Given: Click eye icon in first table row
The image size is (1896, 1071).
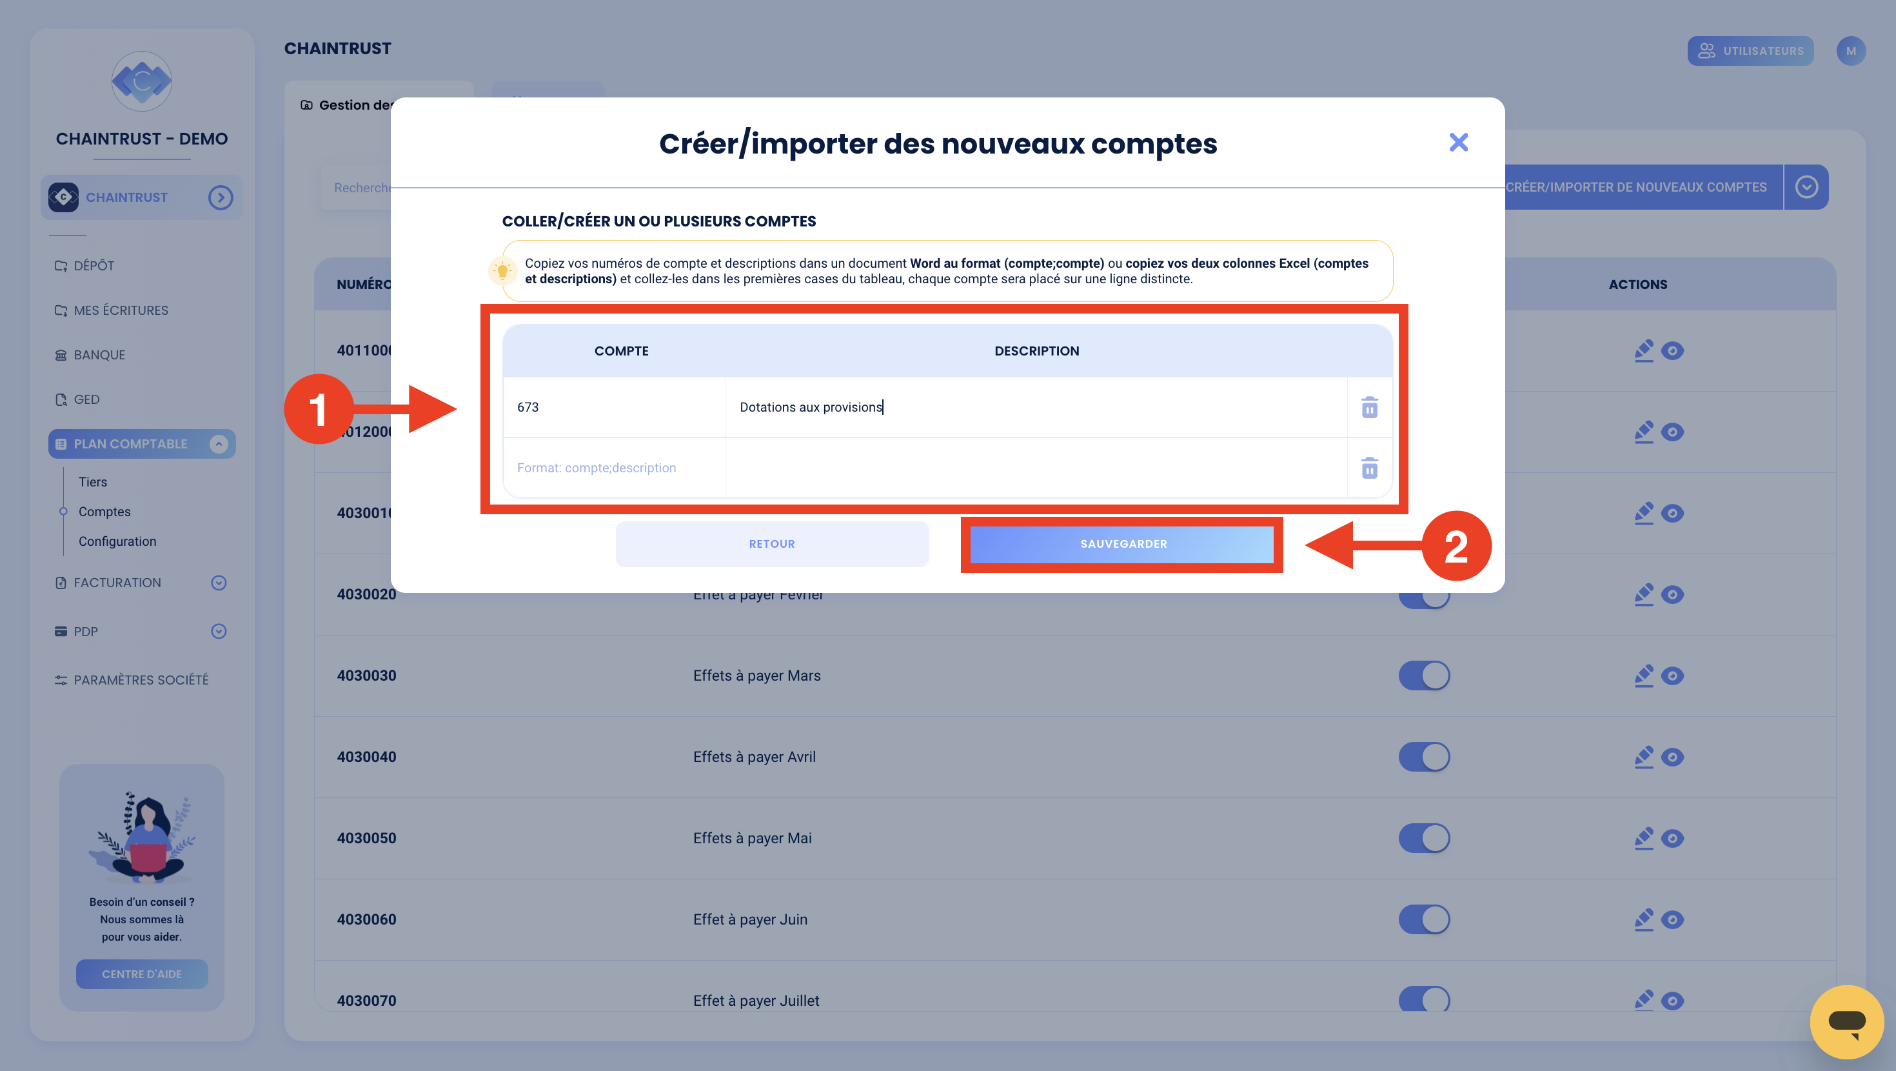Looking at the screenshot, I should click(x=1672, y=350).
